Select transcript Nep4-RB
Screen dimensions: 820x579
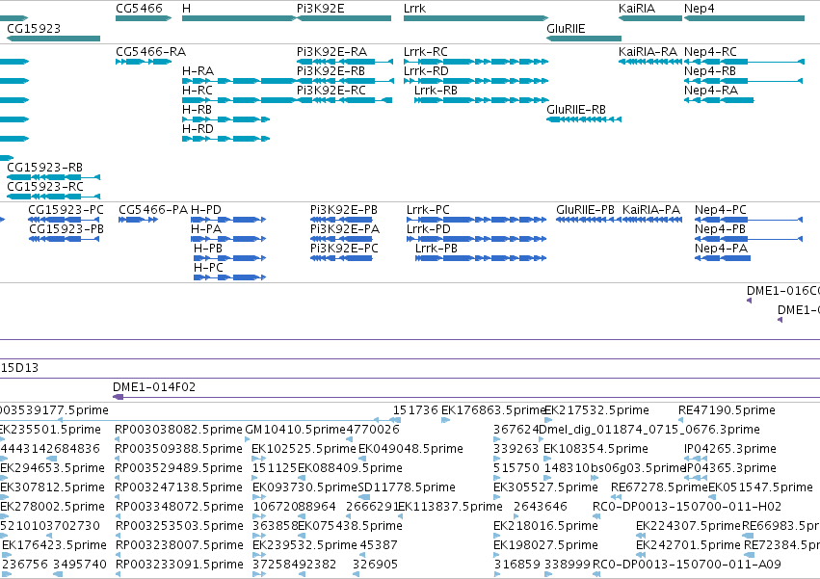click(743, 81)
